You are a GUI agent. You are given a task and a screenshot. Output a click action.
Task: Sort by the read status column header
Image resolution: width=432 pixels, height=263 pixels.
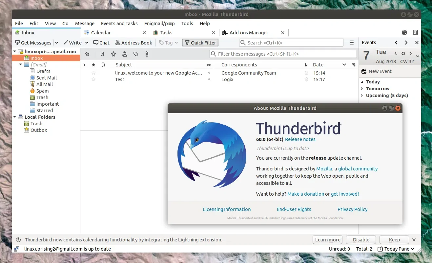(x=209, y=65)
